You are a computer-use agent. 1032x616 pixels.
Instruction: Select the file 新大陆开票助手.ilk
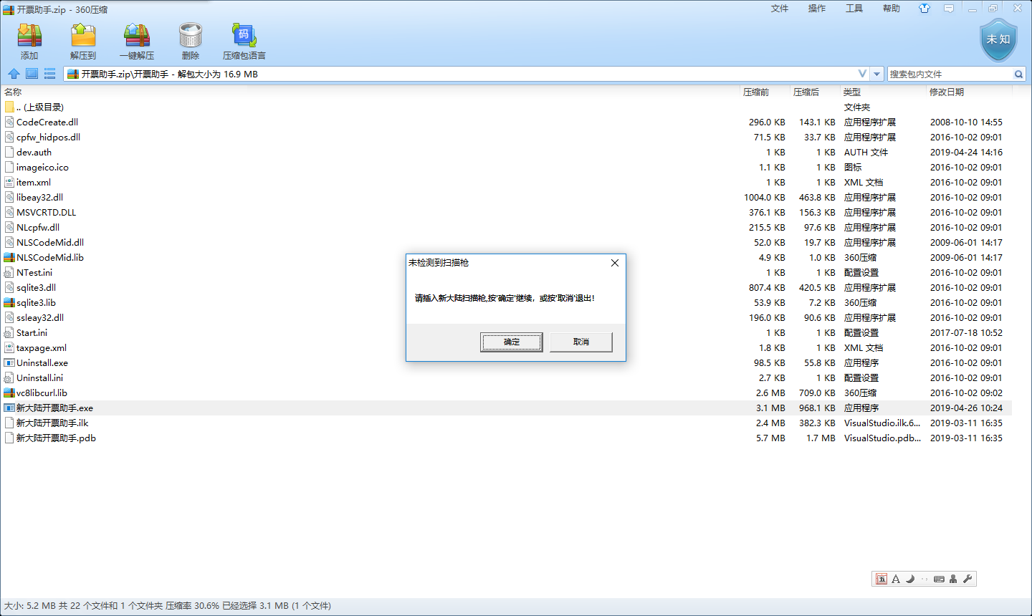[52, 423]
